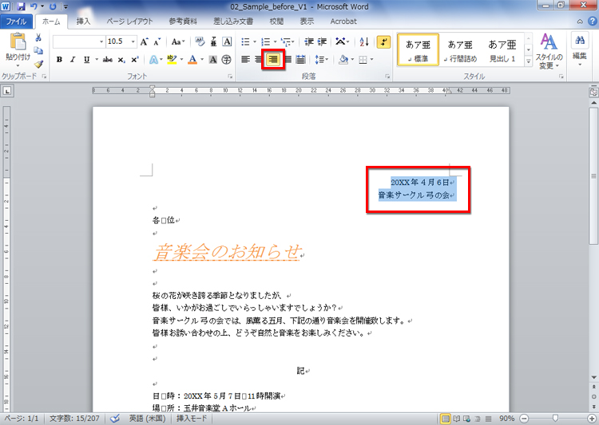
Task: Align text to the left
Action: click(245, 60)
